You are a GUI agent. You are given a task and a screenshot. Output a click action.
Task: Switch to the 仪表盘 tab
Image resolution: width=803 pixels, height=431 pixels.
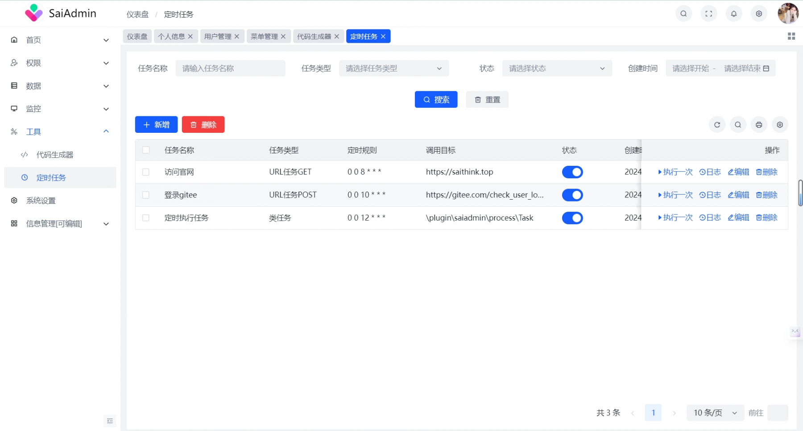coord(137,37)
